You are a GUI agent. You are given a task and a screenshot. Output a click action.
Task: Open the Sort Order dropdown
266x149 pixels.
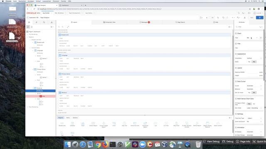(254, 108)
